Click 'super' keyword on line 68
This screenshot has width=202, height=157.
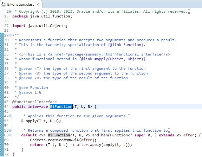coord(140,135)
